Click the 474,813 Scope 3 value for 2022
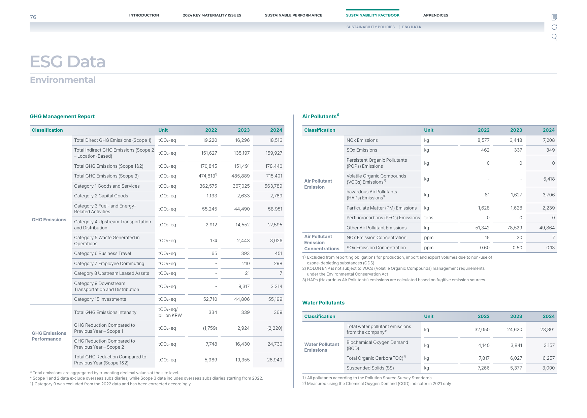Viewport: 587px width, 418px height. pyautogui.click(x=208, y=176)
